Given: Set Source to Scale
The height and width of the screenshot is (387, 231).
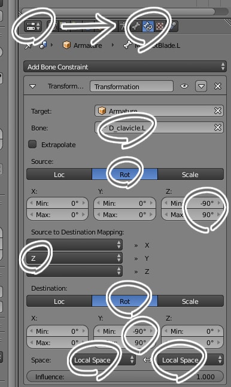Looking at the screenshot, I should (190, 175).
